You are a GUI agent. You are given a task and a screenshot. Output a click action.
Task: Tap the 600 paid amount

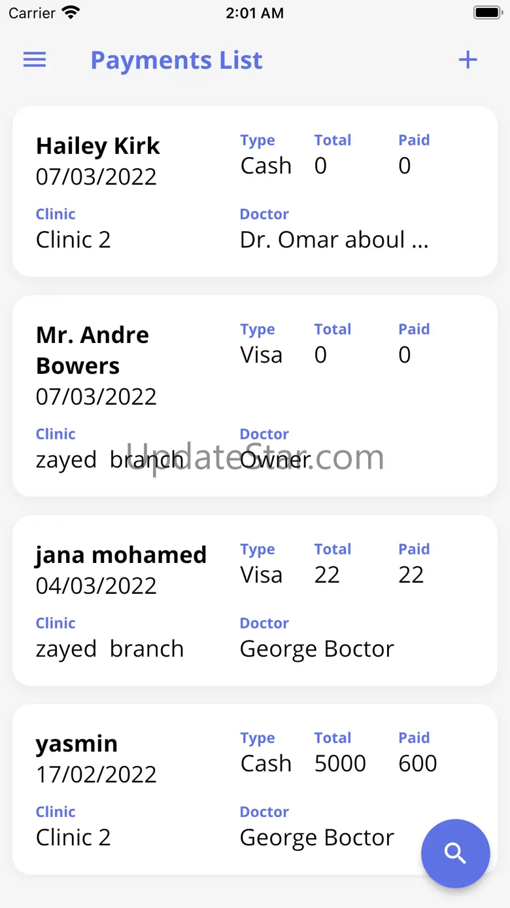coord(417,763)
